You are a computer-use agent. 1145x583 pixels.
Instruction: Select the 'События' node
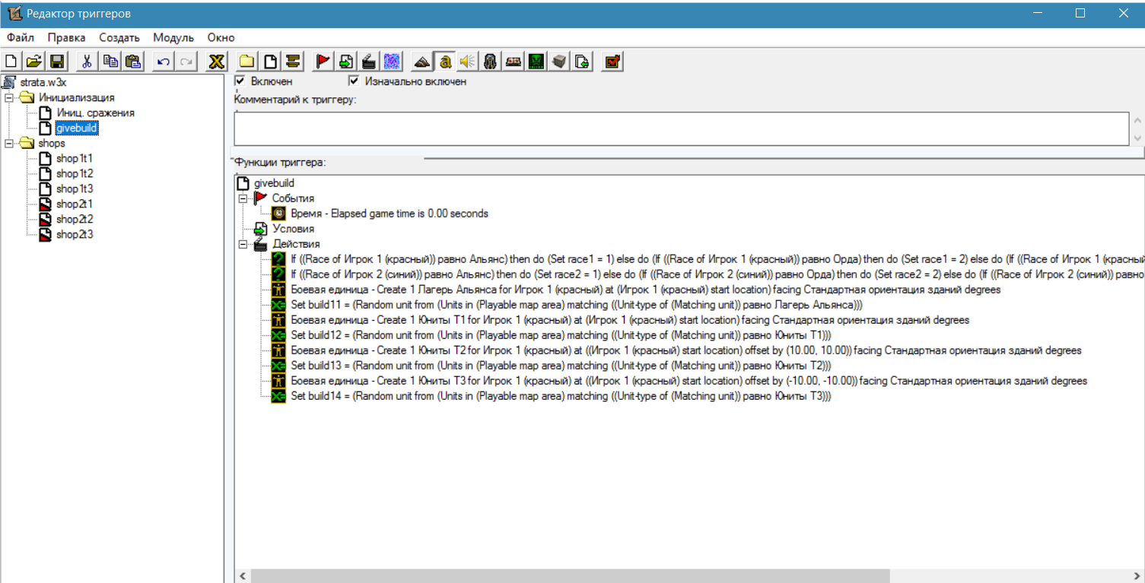[293, 198]
